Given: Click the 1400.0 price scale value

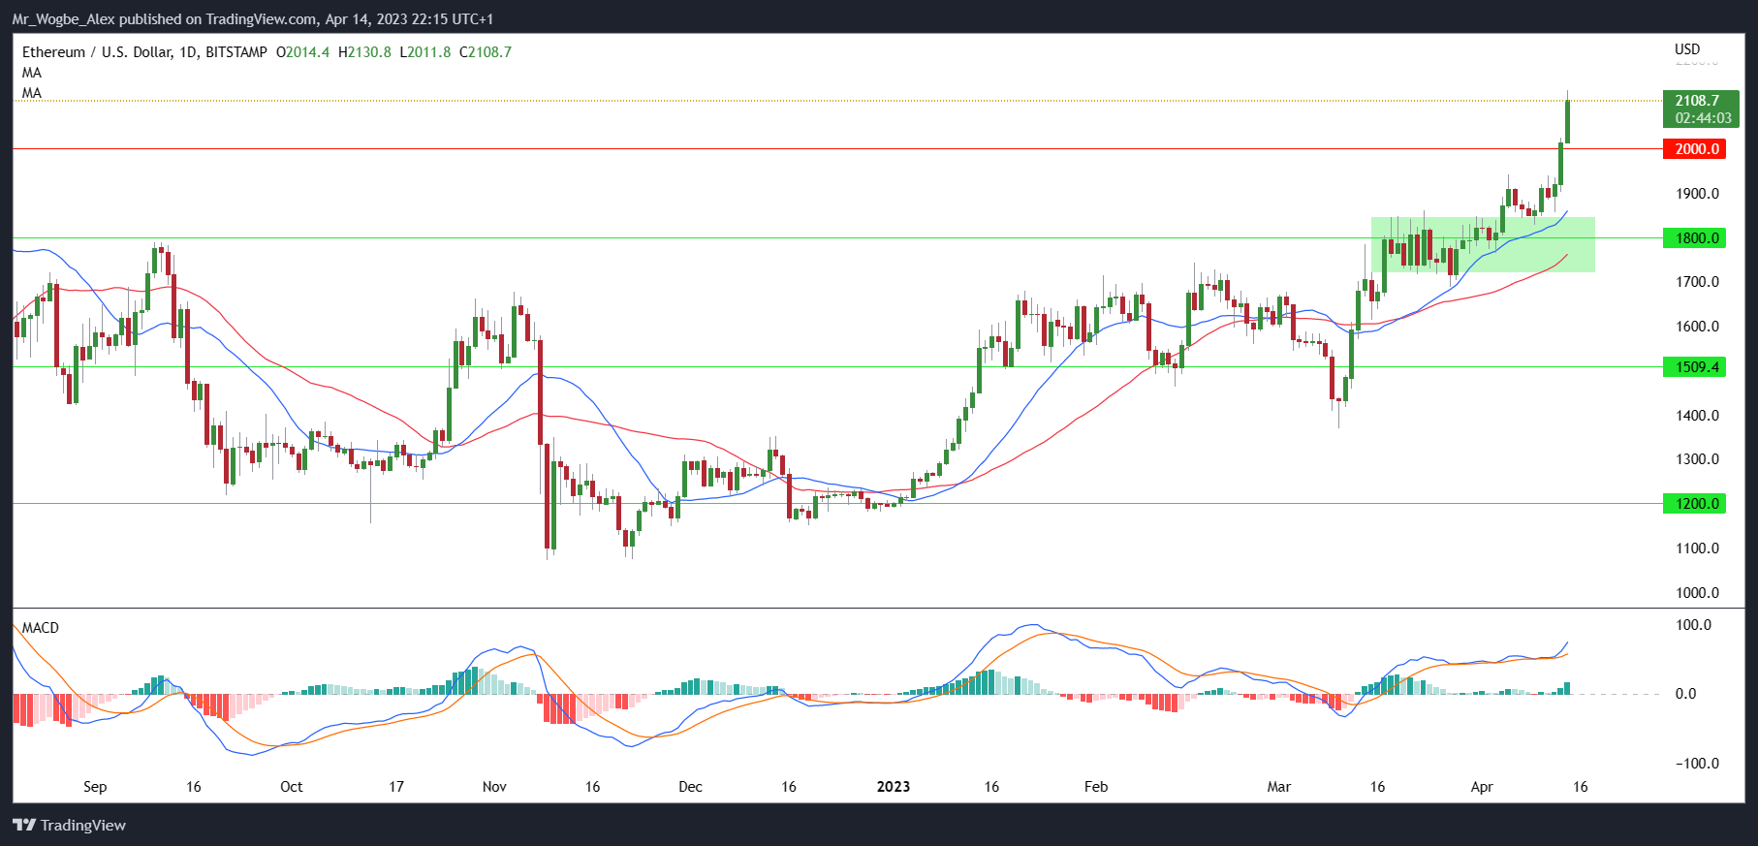Looking at the screenshot, I should [x=1697, y=416].
